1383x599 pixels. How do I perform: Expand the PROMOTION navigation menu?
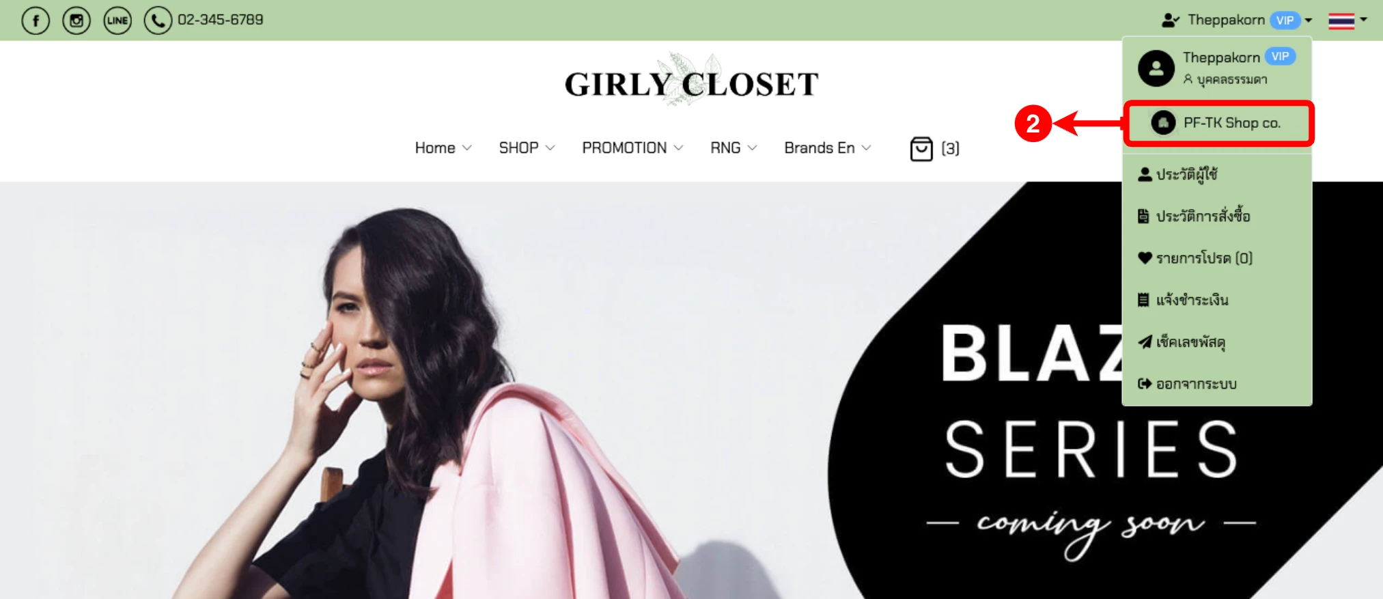pos(632,148)
